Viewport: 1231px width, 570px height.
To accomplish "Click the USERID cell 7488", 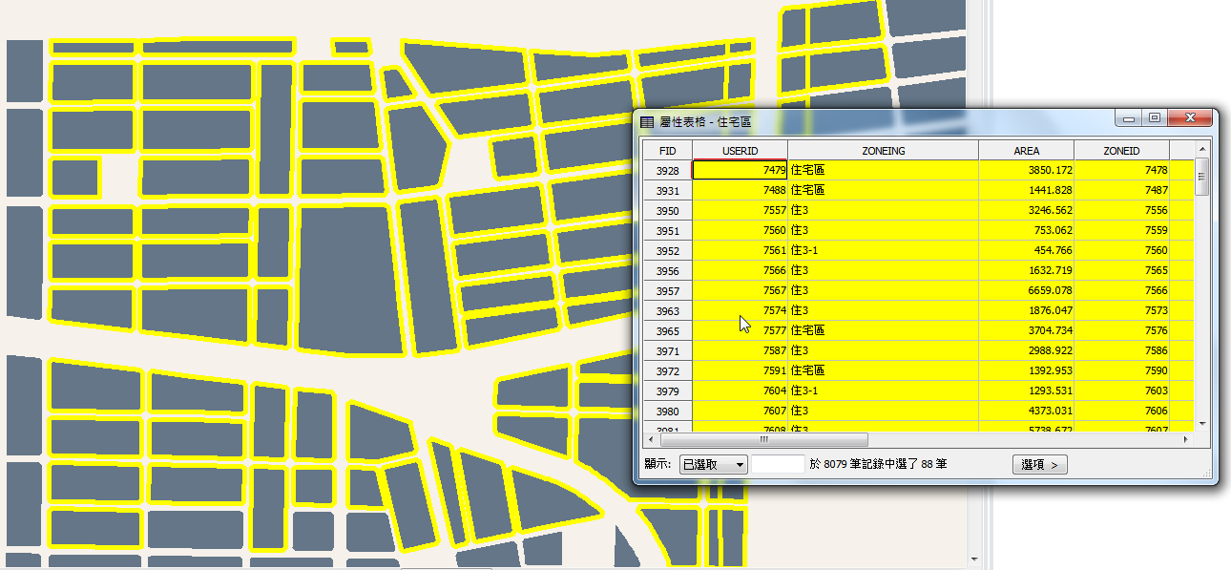I will 740,190.
